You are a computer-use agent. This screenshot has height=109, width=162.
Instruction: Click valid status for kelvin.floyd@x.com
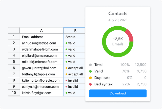pyautogui.click(x=74, y=93)
